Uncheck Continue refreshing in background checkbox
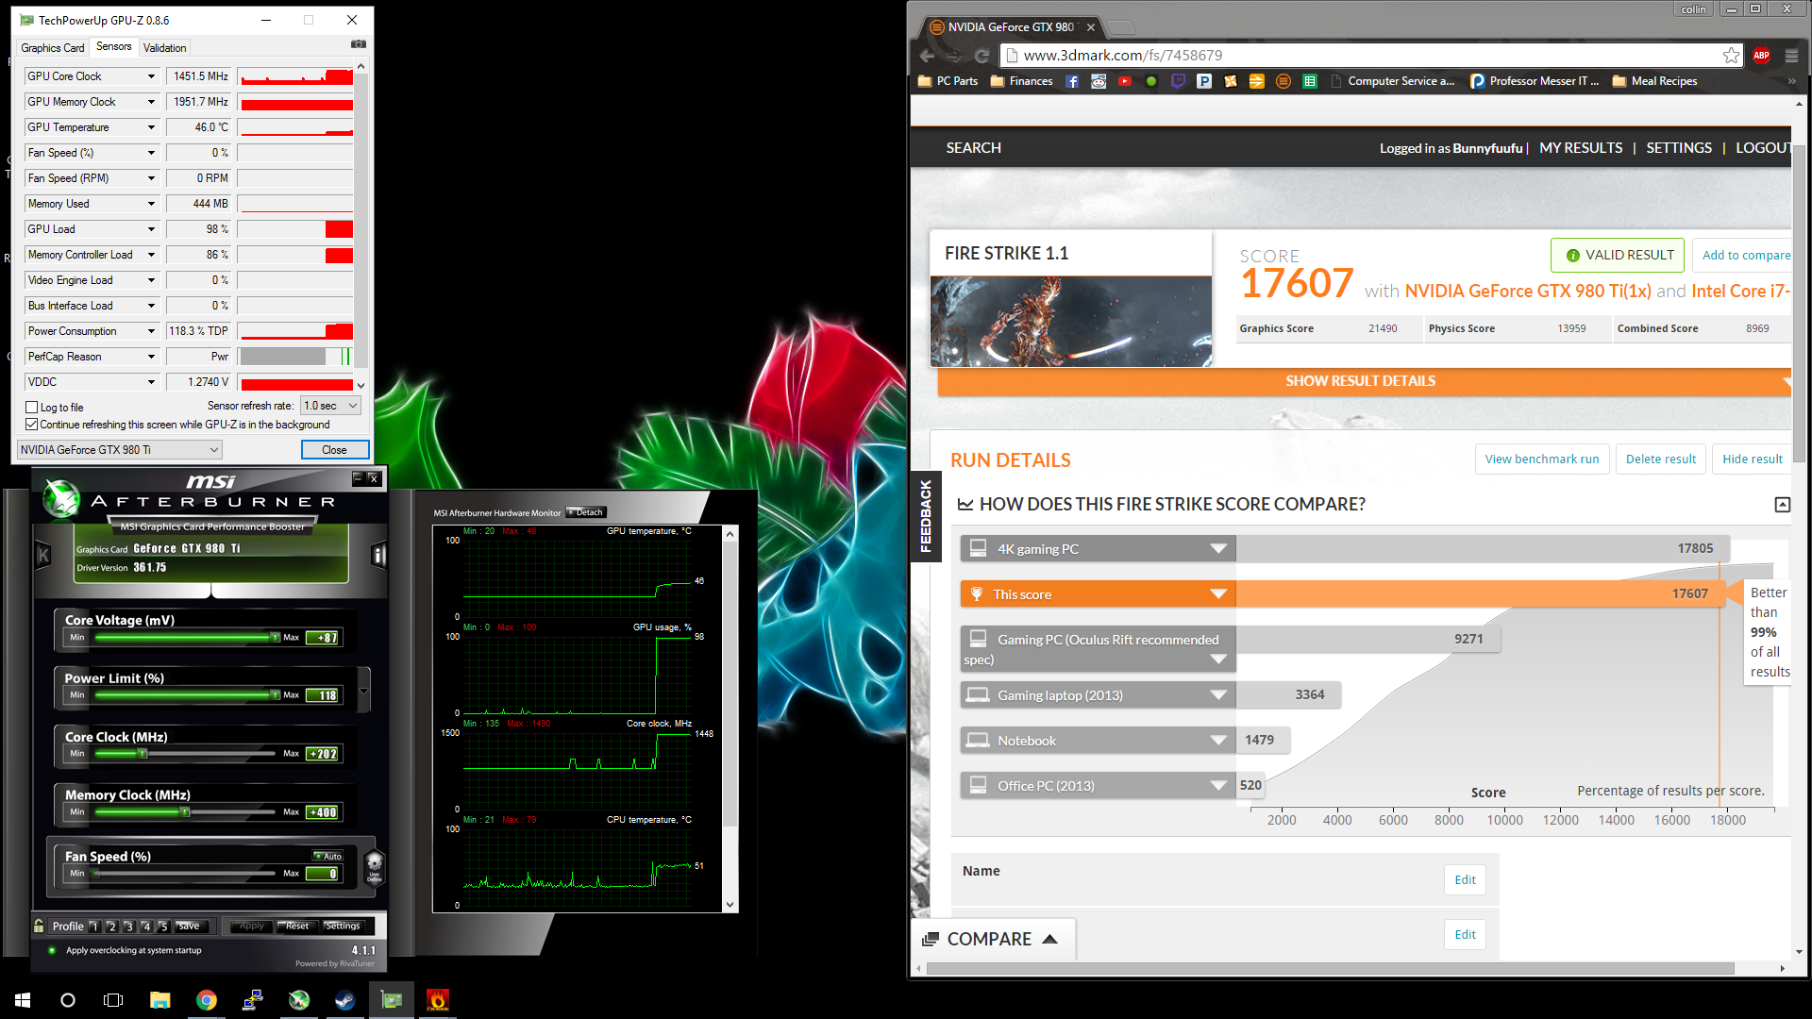This screenshot has width=1812, height=1019. 31,425
